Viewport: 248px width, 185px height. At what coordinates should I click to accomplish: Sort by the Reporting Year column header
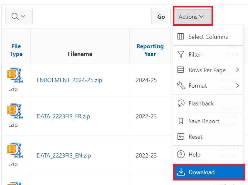(150, 50)
